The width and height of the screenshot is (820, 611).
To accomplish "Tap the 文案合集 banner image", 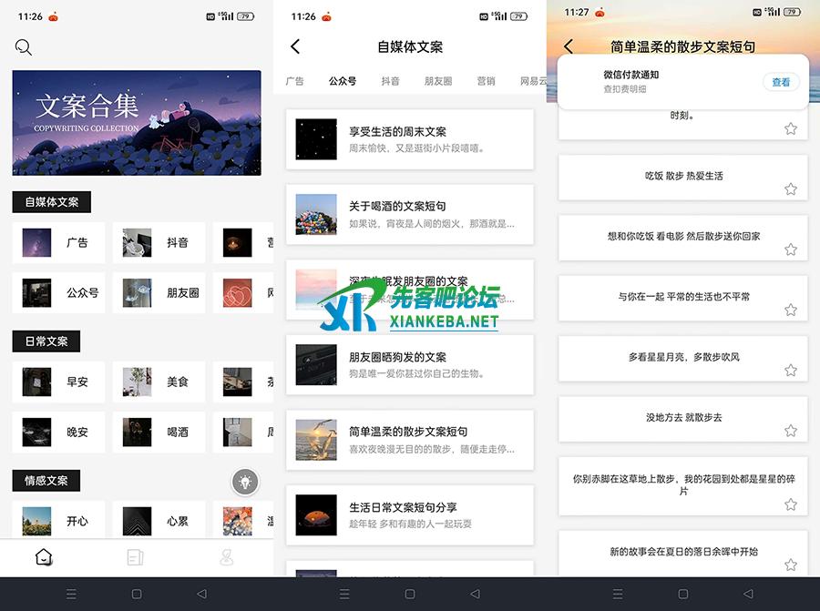I will click(137, 123).
